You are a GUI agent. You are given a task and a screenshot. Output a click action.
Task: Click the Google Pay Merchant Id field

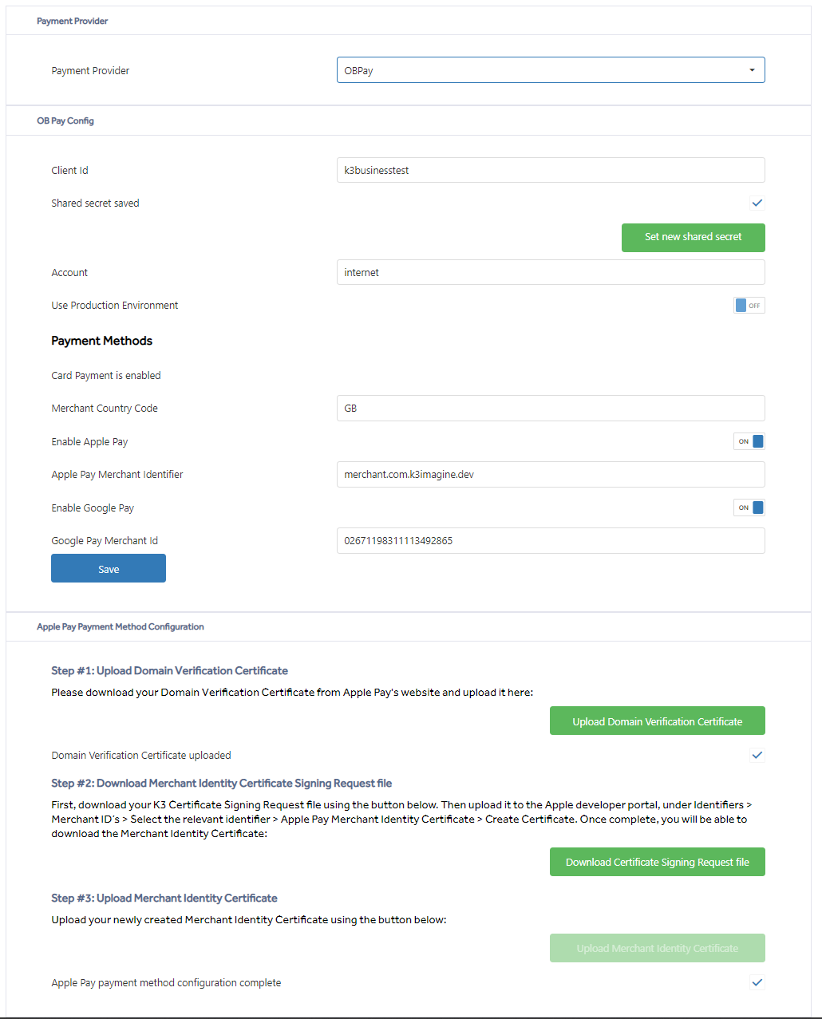tap(551, 540)
